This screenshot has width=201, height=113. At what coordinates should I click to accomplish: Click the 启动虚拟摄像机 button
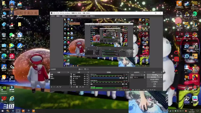(155, 79)
